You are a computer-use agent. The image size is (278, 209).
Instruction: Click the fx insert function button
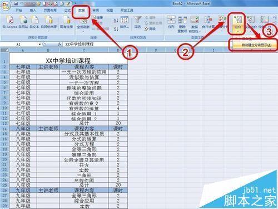59,44
